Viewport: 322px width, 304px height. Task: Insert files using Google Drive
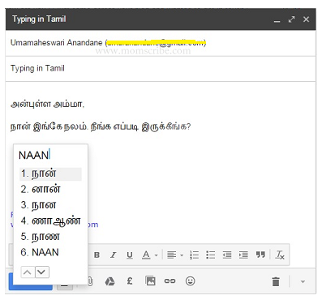(x=109, y=281)
